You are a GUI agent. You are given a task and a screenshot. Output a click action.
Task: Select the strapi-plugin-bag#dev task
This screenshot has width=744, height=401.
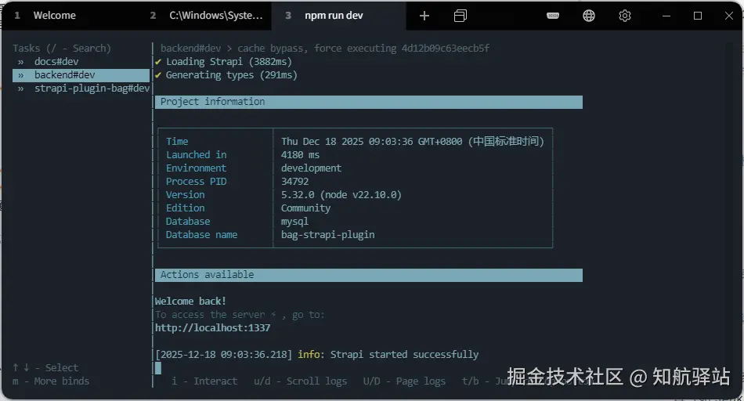click(92, 89)
